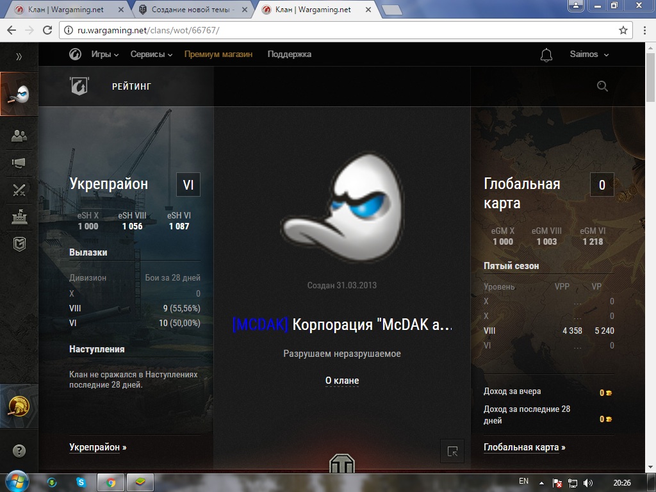Click the [MCDAK] clan tag
656x492 pixels.
pyautogui.click(x=260, y=325)
